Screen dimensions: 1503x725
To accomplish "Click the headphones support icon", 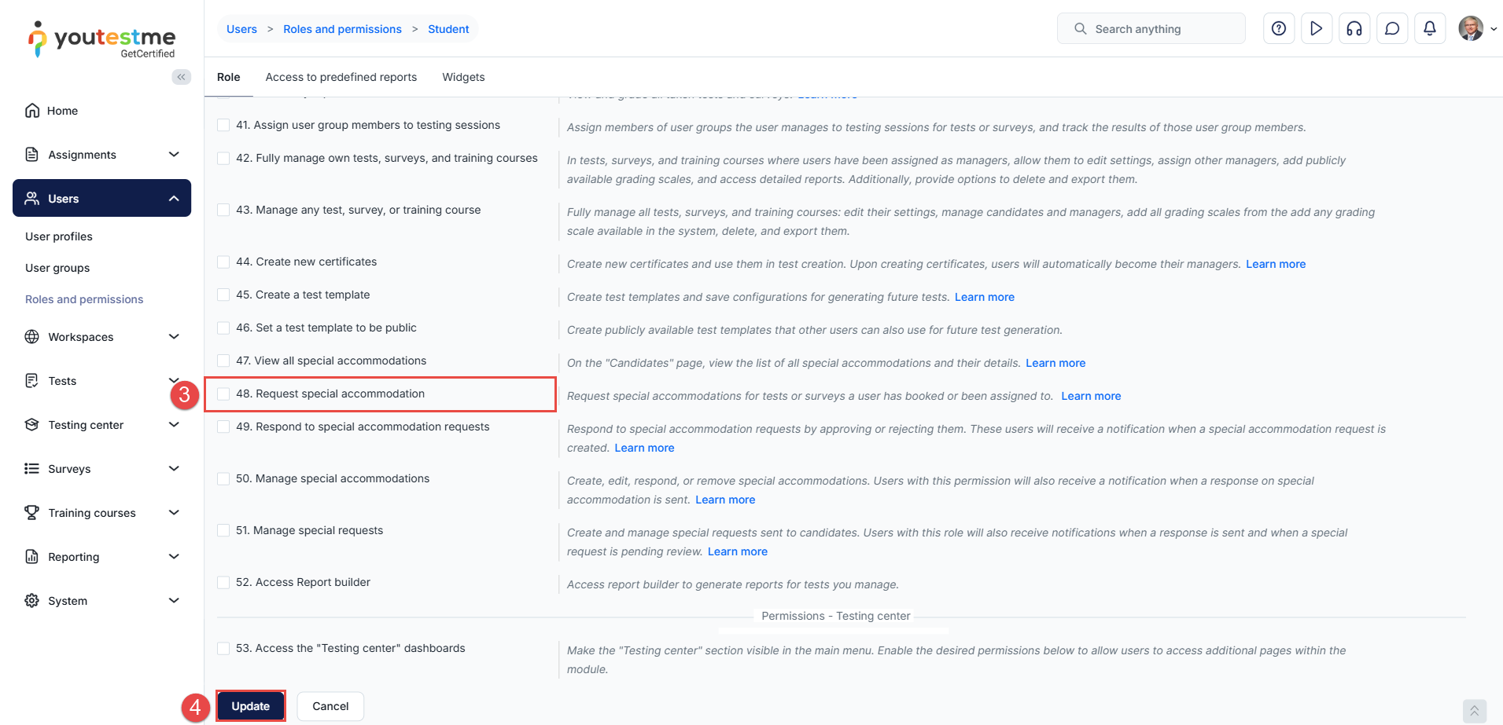I will [x=1354, y=29].
